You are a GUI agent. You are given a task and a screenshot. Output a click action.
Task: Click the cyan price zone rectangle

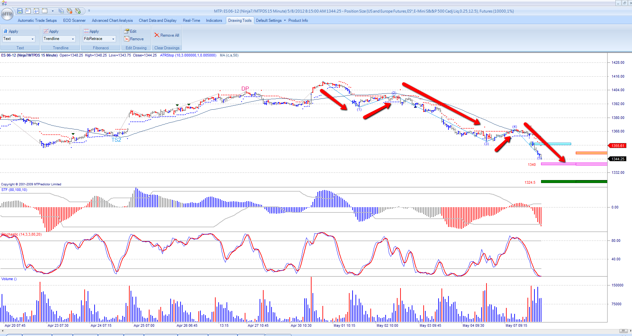click(551, 144)
